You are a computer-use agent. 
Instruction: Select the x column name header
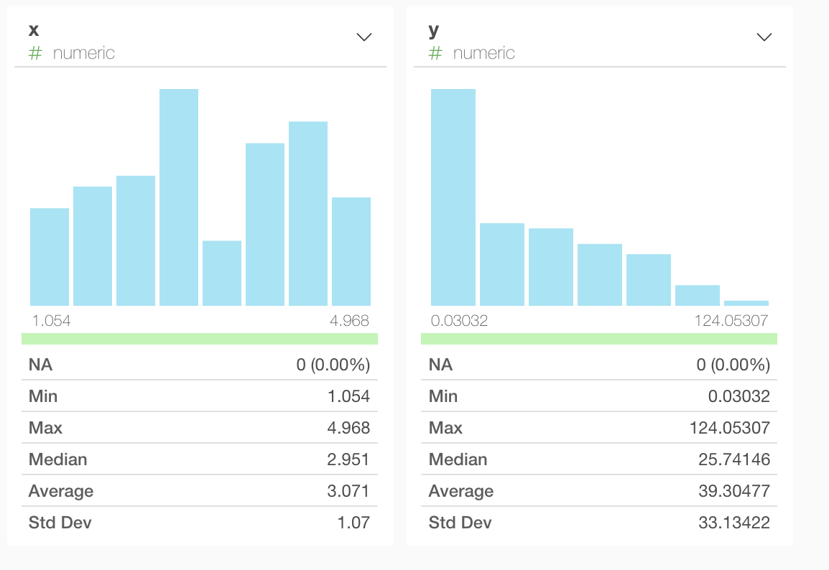pos(33,30)
